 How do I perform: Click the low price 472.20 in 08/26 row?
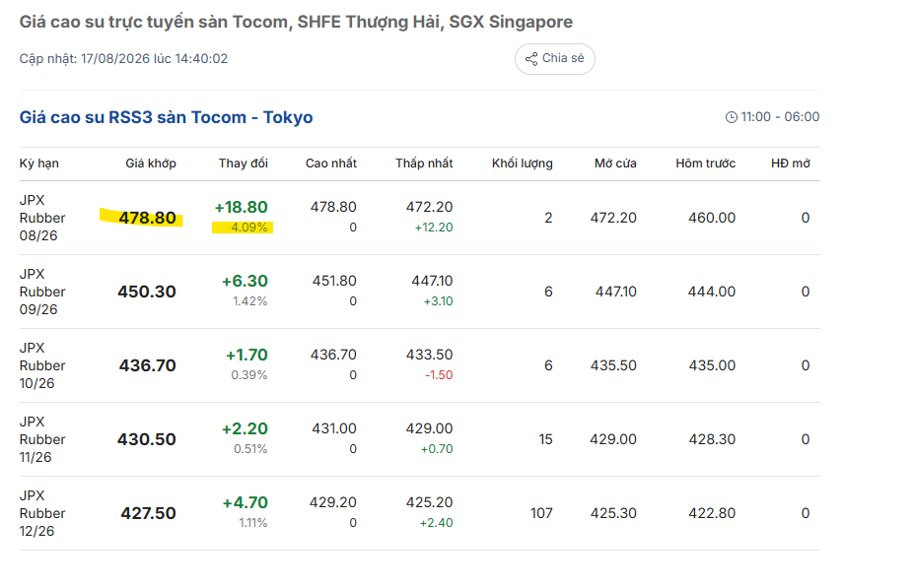pyautogui.click(x=430, y=208)
